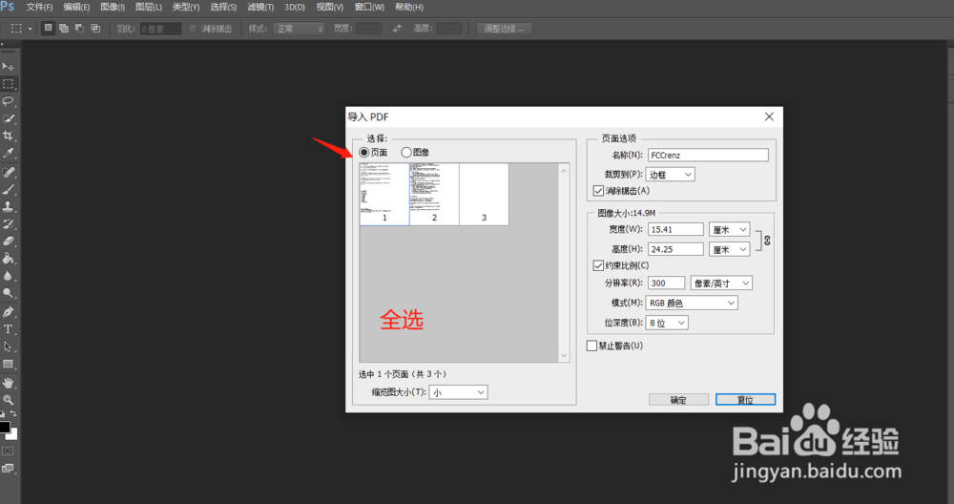Click the 名称(N) input field
The width and height of the screenshot is (954, 504).
click(x=708, y=156)
